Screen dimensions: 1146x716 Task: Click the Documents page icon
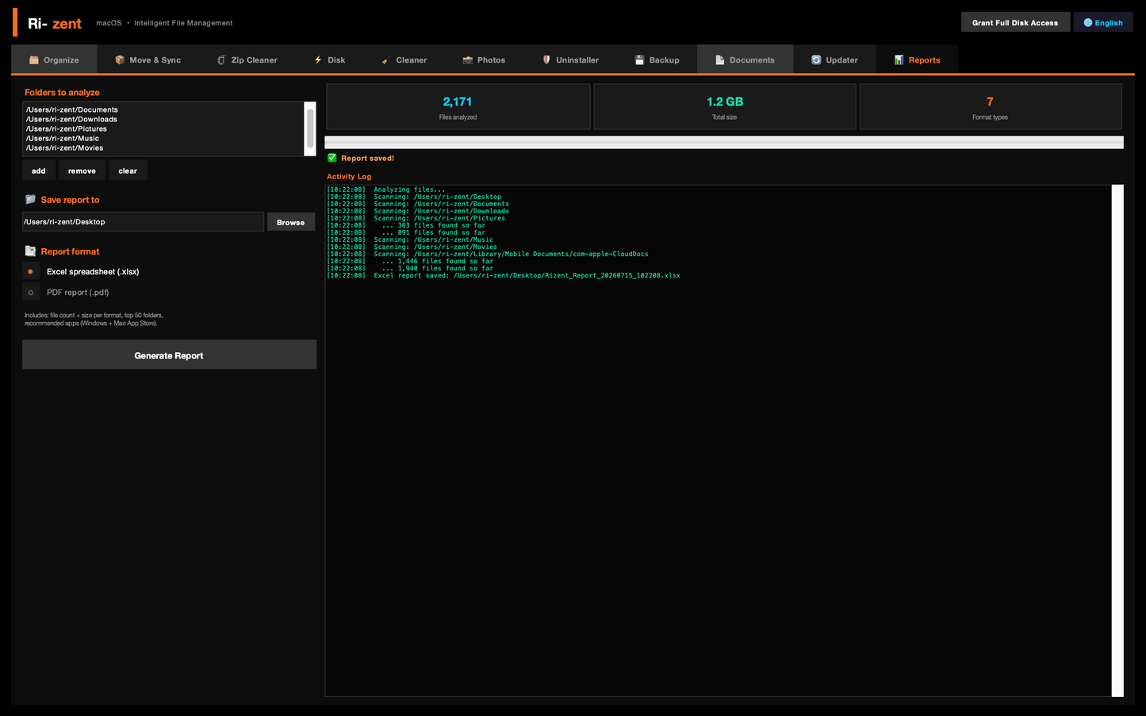tap(720, 59)
